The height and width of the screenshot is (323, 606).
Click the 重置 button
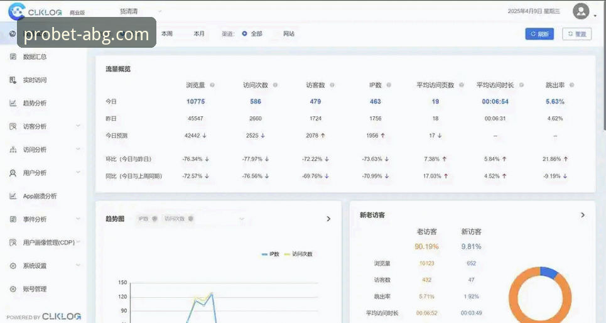576,34
